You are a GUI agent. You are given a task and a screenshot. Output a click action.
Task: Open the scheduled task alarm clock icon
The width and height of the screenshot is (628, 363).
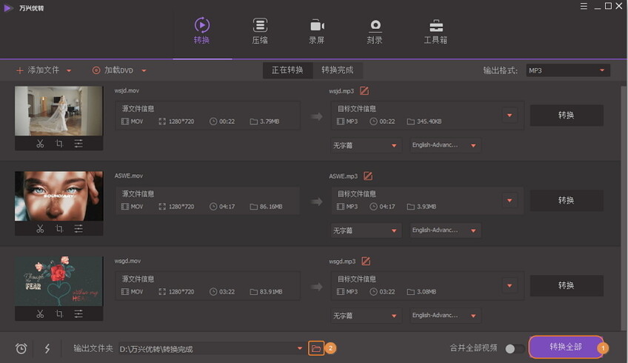coord(21,349)
